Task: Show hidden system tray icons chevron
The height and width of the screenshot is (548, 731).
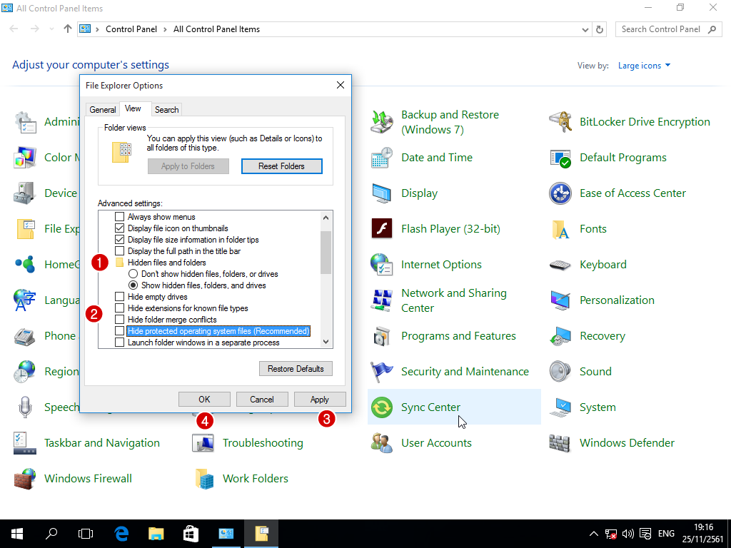Action: (593, 534)
